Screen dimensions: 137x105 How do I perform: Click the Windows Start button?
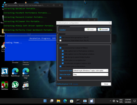pos(45,101)
